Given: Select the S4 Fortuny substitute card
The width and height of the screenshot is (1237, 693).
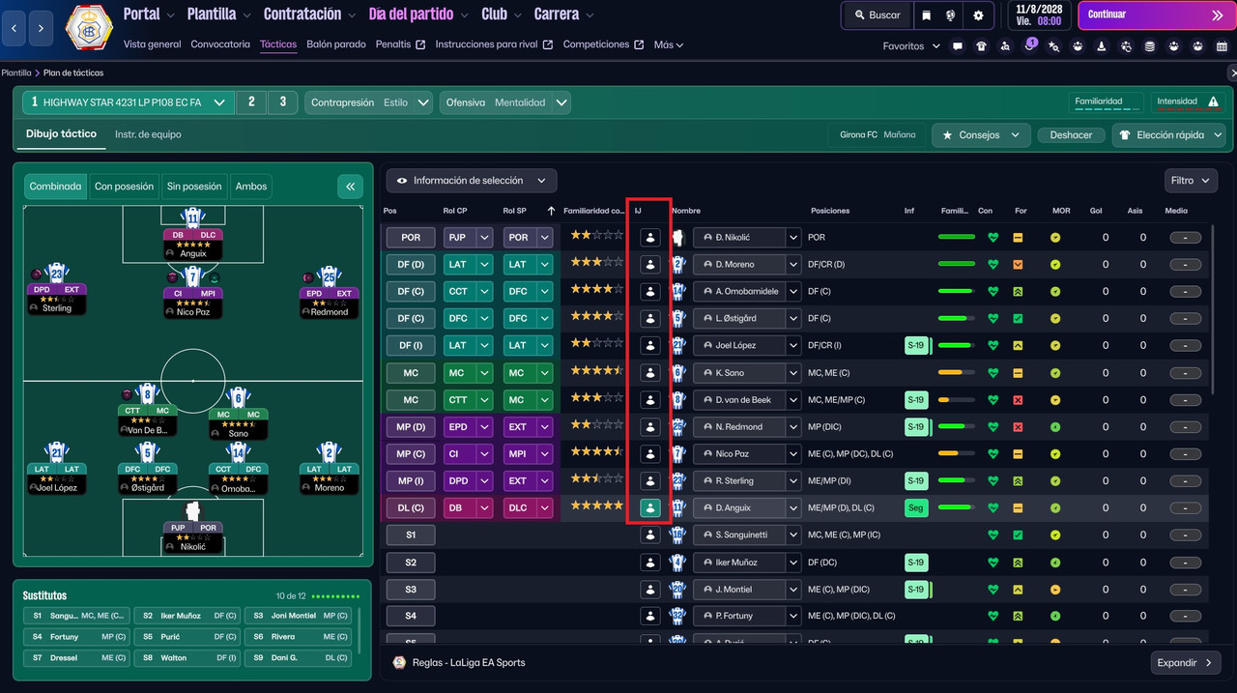Looking at the screenshot, I should [77, 637].
